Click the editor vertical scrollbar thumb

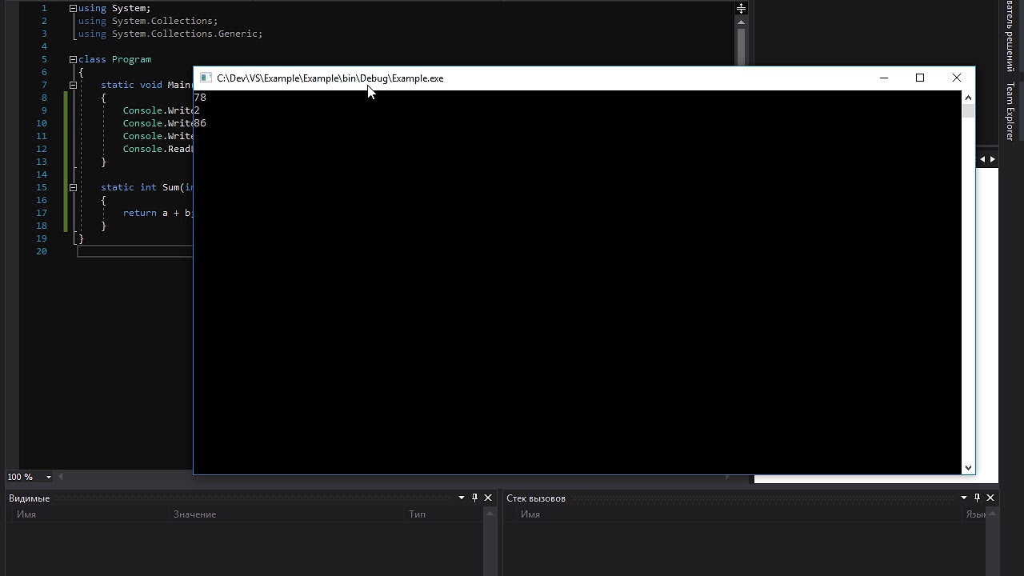[x=742, y=46]
